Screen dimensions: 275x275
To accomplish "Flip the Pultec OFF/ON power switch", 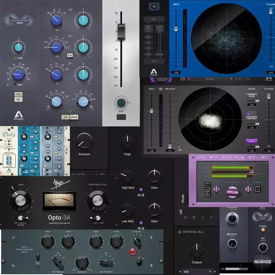I will pyautogui.click(x=139, y=262).
